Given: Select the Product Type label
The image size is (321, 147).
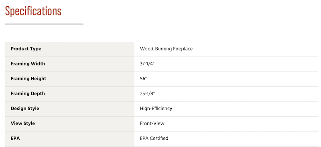Looking at the screenshot, I should [26, 49].
